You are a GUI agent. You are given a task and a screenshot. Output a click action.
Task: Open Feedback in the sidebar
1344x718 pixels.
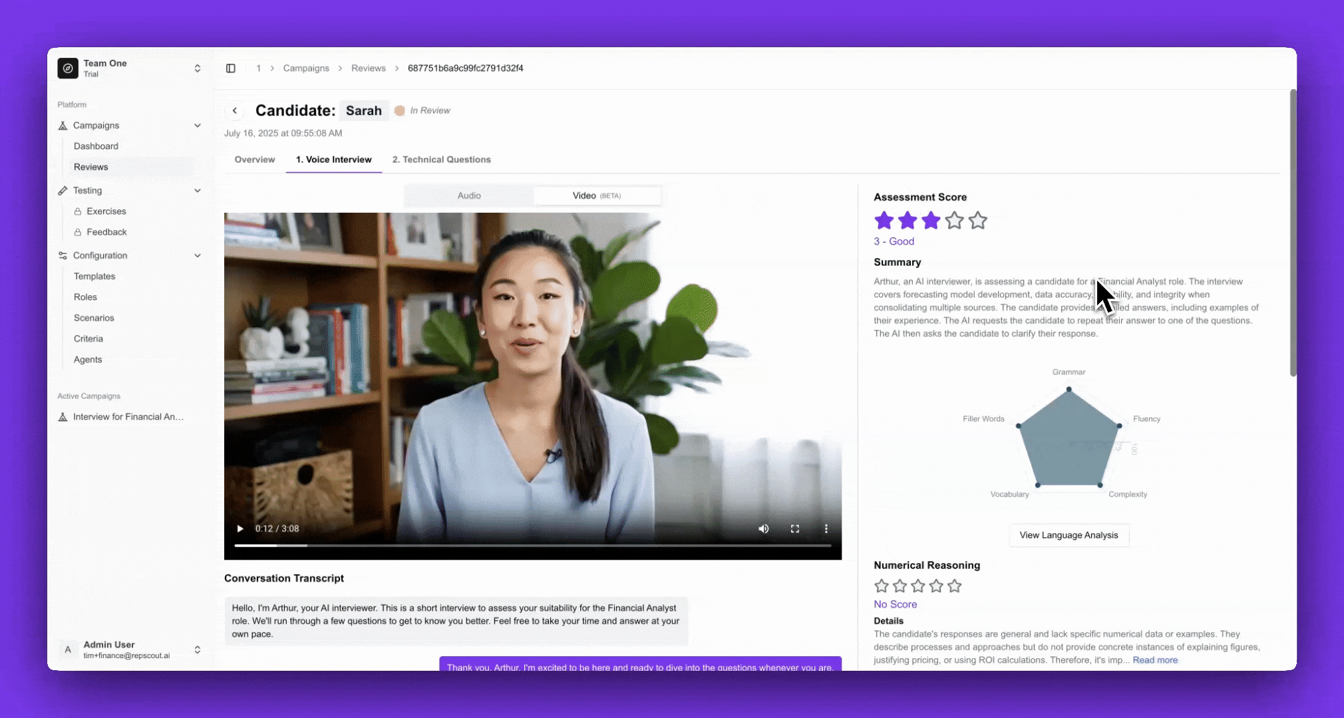[x=106, y=232]
